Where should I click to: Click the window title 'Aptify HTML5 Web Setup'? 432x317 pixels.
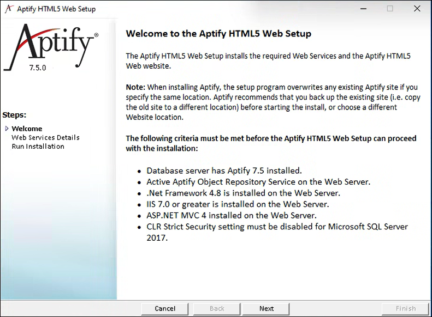pyautogui.click(x=56, y=9)
